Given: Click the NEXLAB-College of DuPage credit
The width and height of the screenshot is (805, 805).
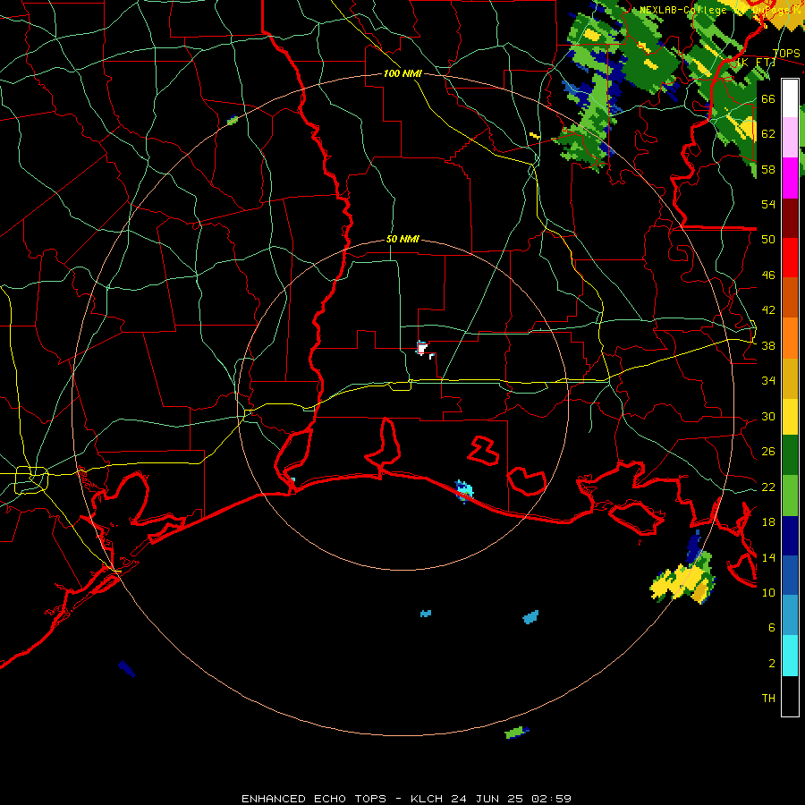Looking at the screenshot, I should click(x=721, y=10).
